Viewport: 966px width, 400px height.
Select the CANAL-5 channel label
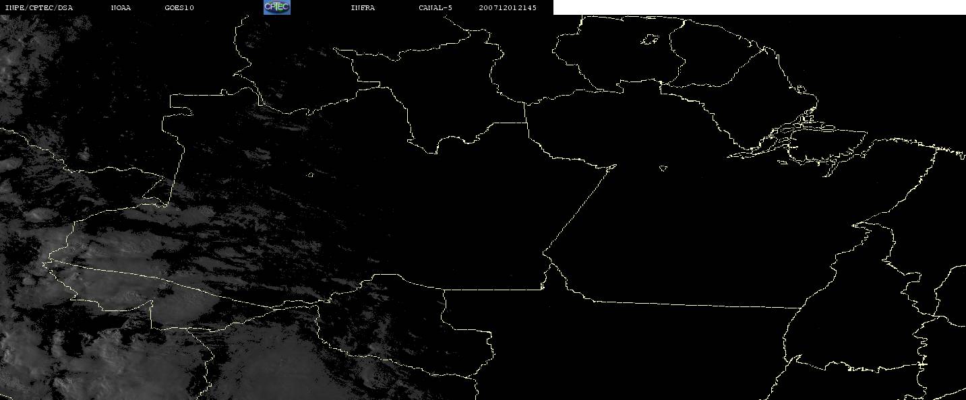tap(435, 7)
